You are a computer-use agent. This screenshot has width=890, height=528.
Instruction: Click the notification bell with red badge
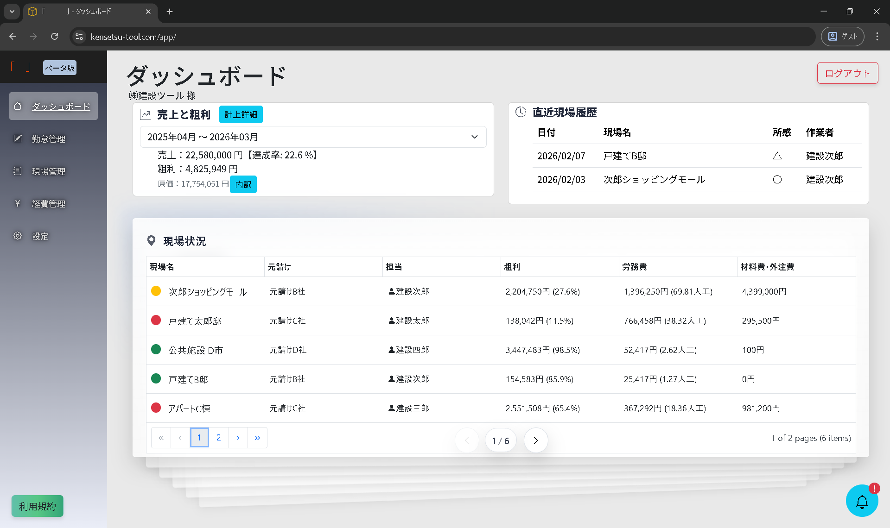point(862,501)
